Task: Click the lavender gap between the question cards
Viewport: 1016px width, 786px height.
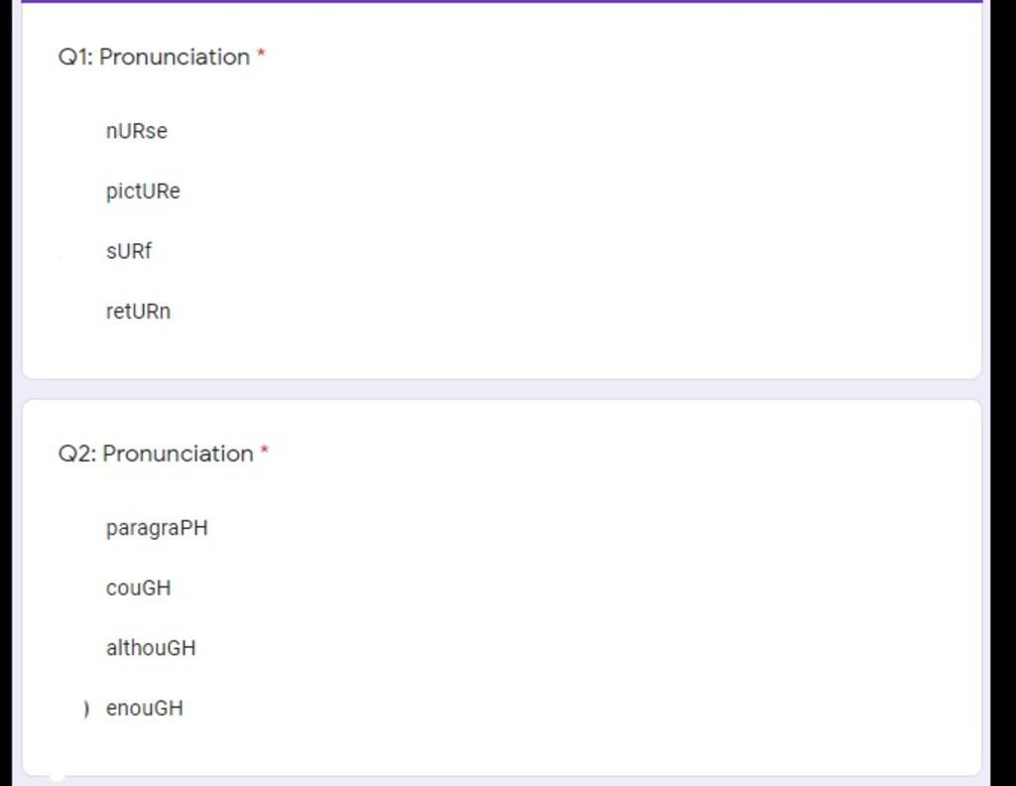Action: [501, 389]
